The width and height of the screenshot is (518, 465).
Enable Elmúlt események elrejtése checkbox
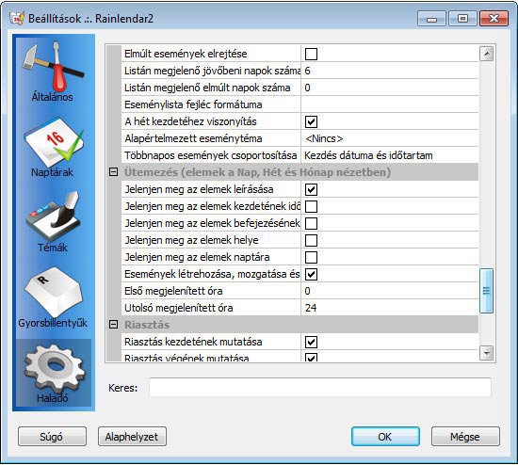click(311, 54)
